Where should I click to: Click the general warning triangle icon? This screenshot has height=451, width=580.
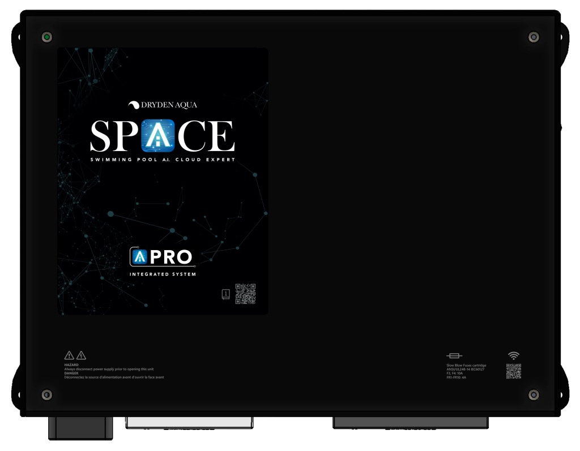pos(69,355)
